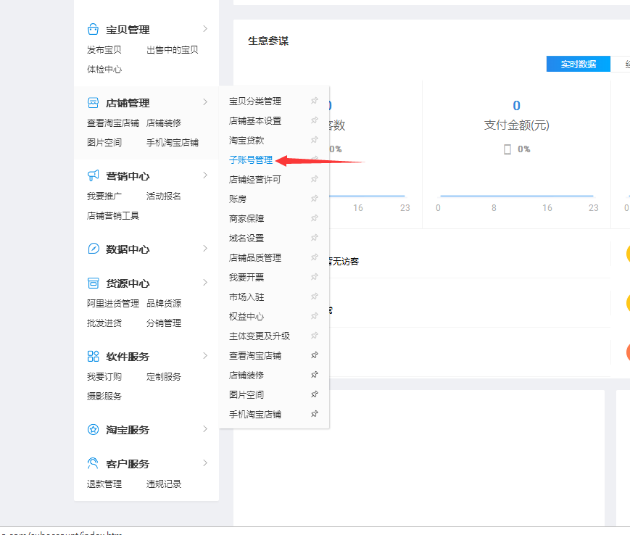
Task: Click the 营销中心 megaphone icon
Action: click(x=93, y=176)
